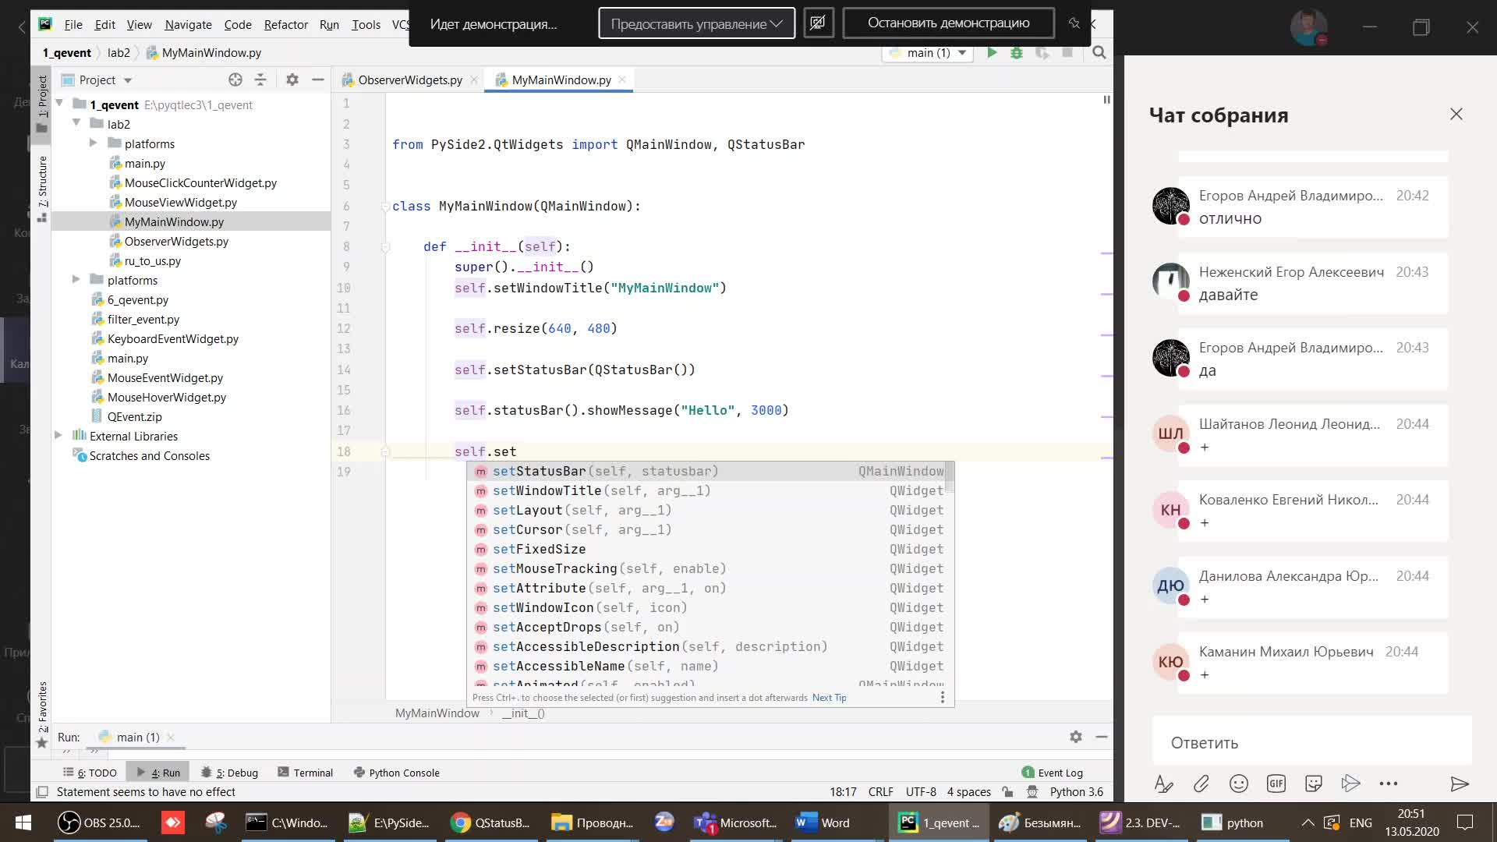
Task: Open ru_to_us.py in project tree
Action: 152,260
